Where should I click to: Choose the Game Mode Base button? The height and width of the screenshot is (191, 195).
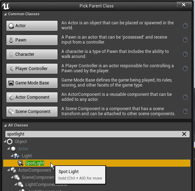32,83
